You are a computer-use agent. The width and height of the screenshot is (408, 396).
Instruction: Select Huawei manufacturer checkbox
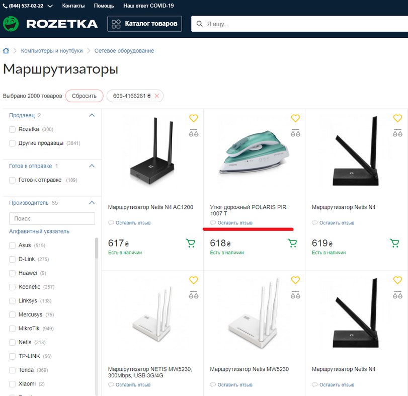[12, 273]
